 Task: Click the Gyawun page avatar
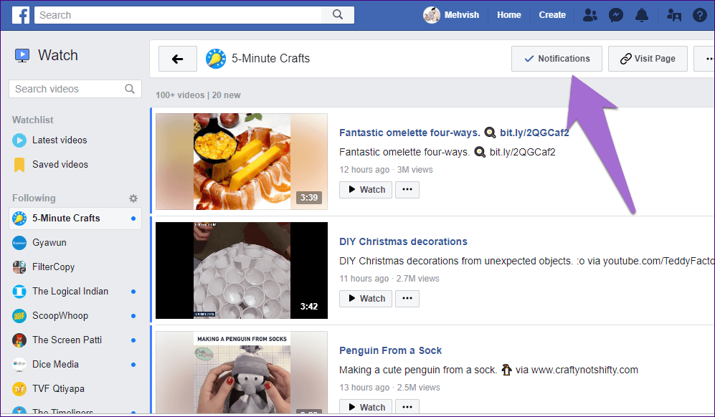tap(19, 243)
